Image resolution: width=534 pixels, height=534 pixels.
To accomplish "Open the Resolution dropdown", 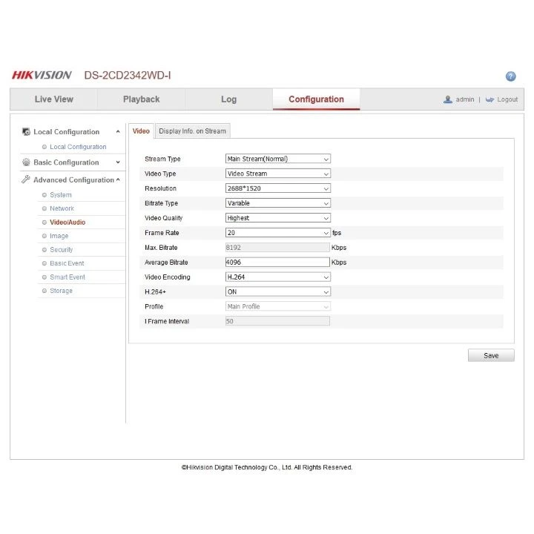I will point(277,188).
